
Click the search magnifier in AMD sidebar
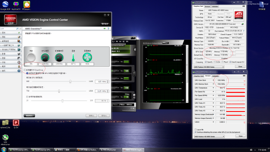point(17,29)
